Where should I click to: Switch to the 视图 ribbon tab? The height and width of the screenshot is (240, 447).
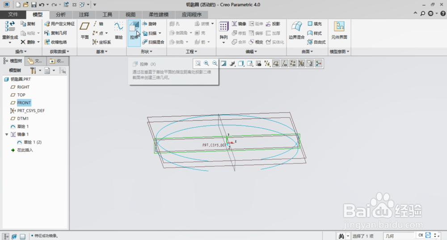131,15
